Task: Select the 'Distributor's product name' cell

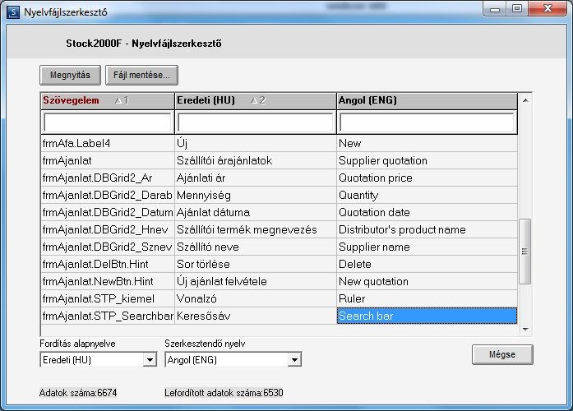Action: [x=427, y=230]
